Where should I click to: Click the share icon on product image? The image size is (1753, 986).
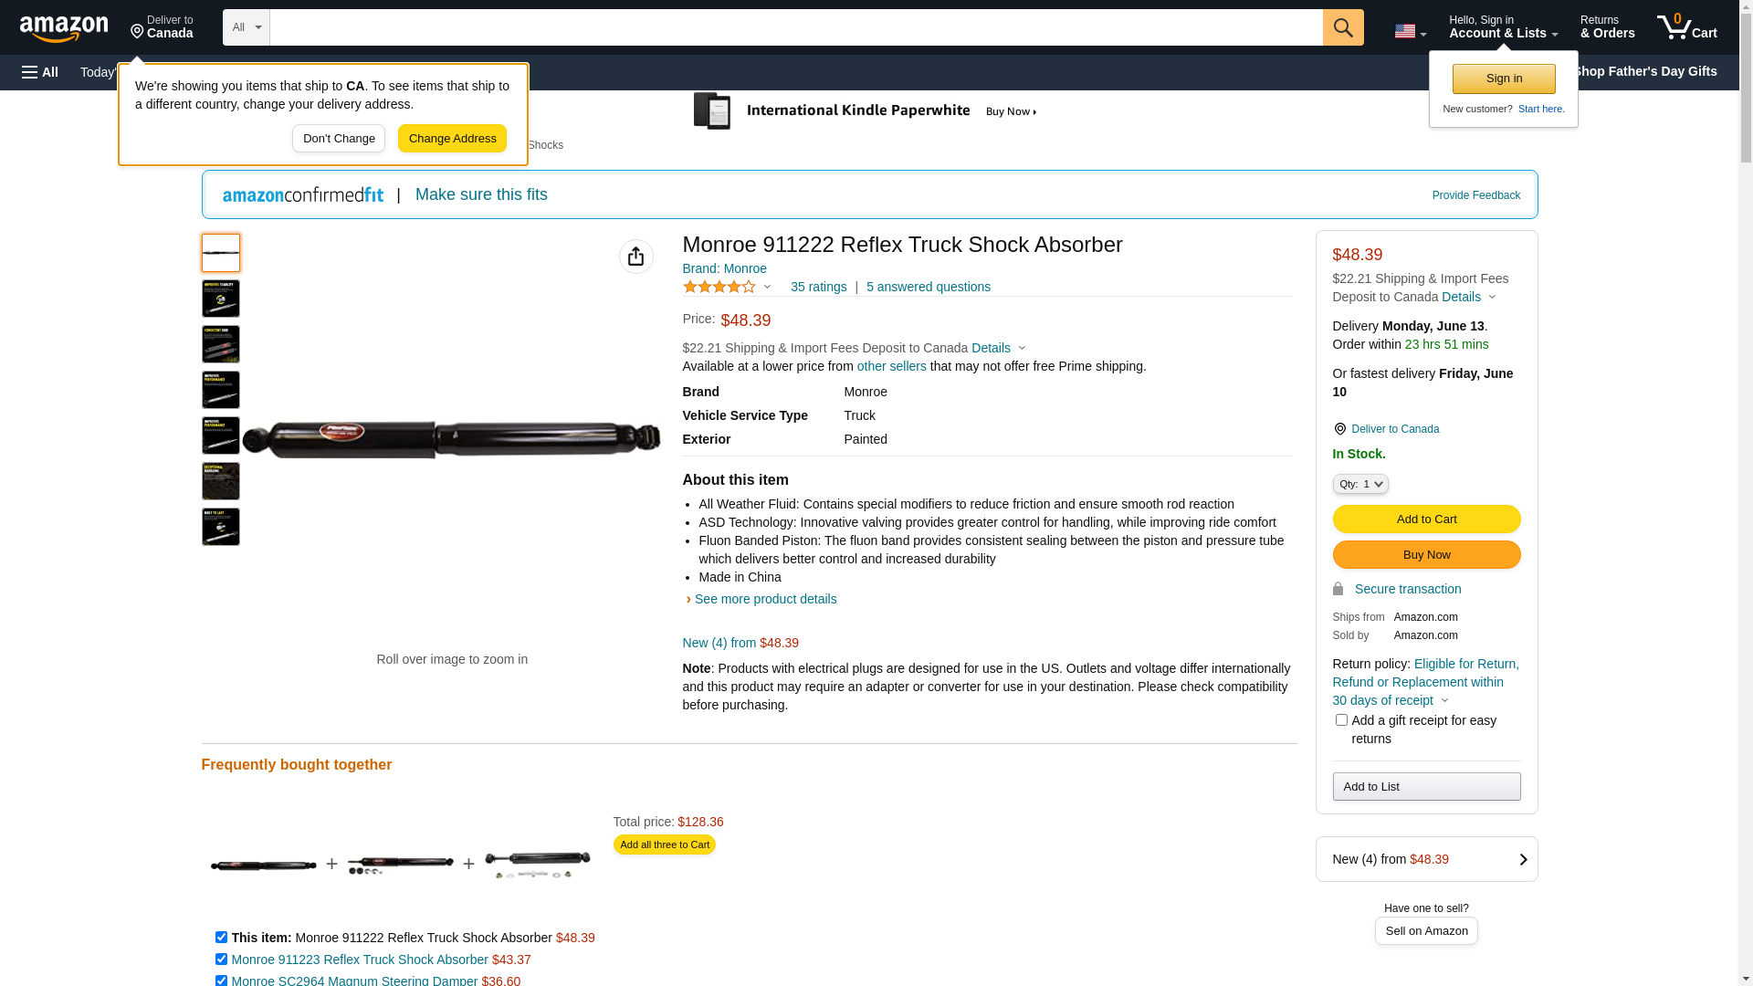[x=636, y=257]
